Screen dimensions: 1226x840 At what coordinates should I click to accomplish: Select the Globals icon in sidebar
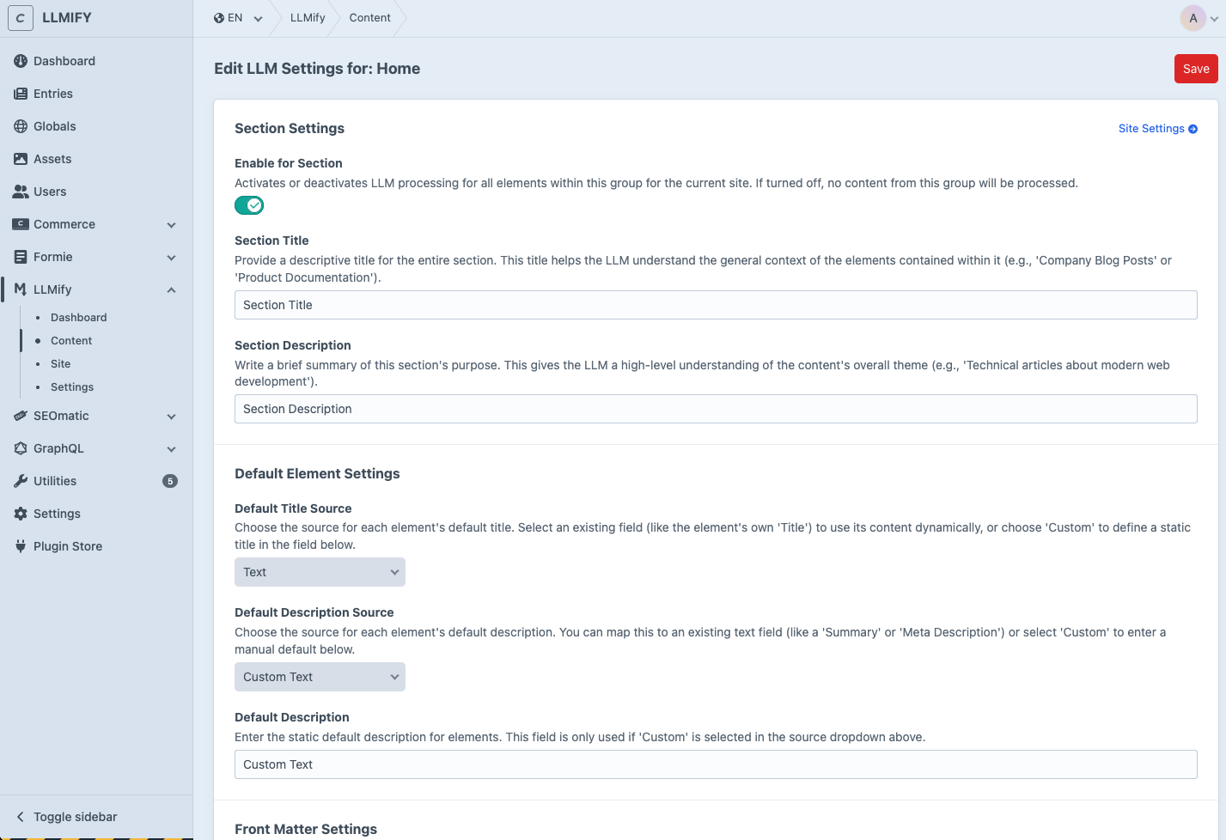(x=20, y=126)
